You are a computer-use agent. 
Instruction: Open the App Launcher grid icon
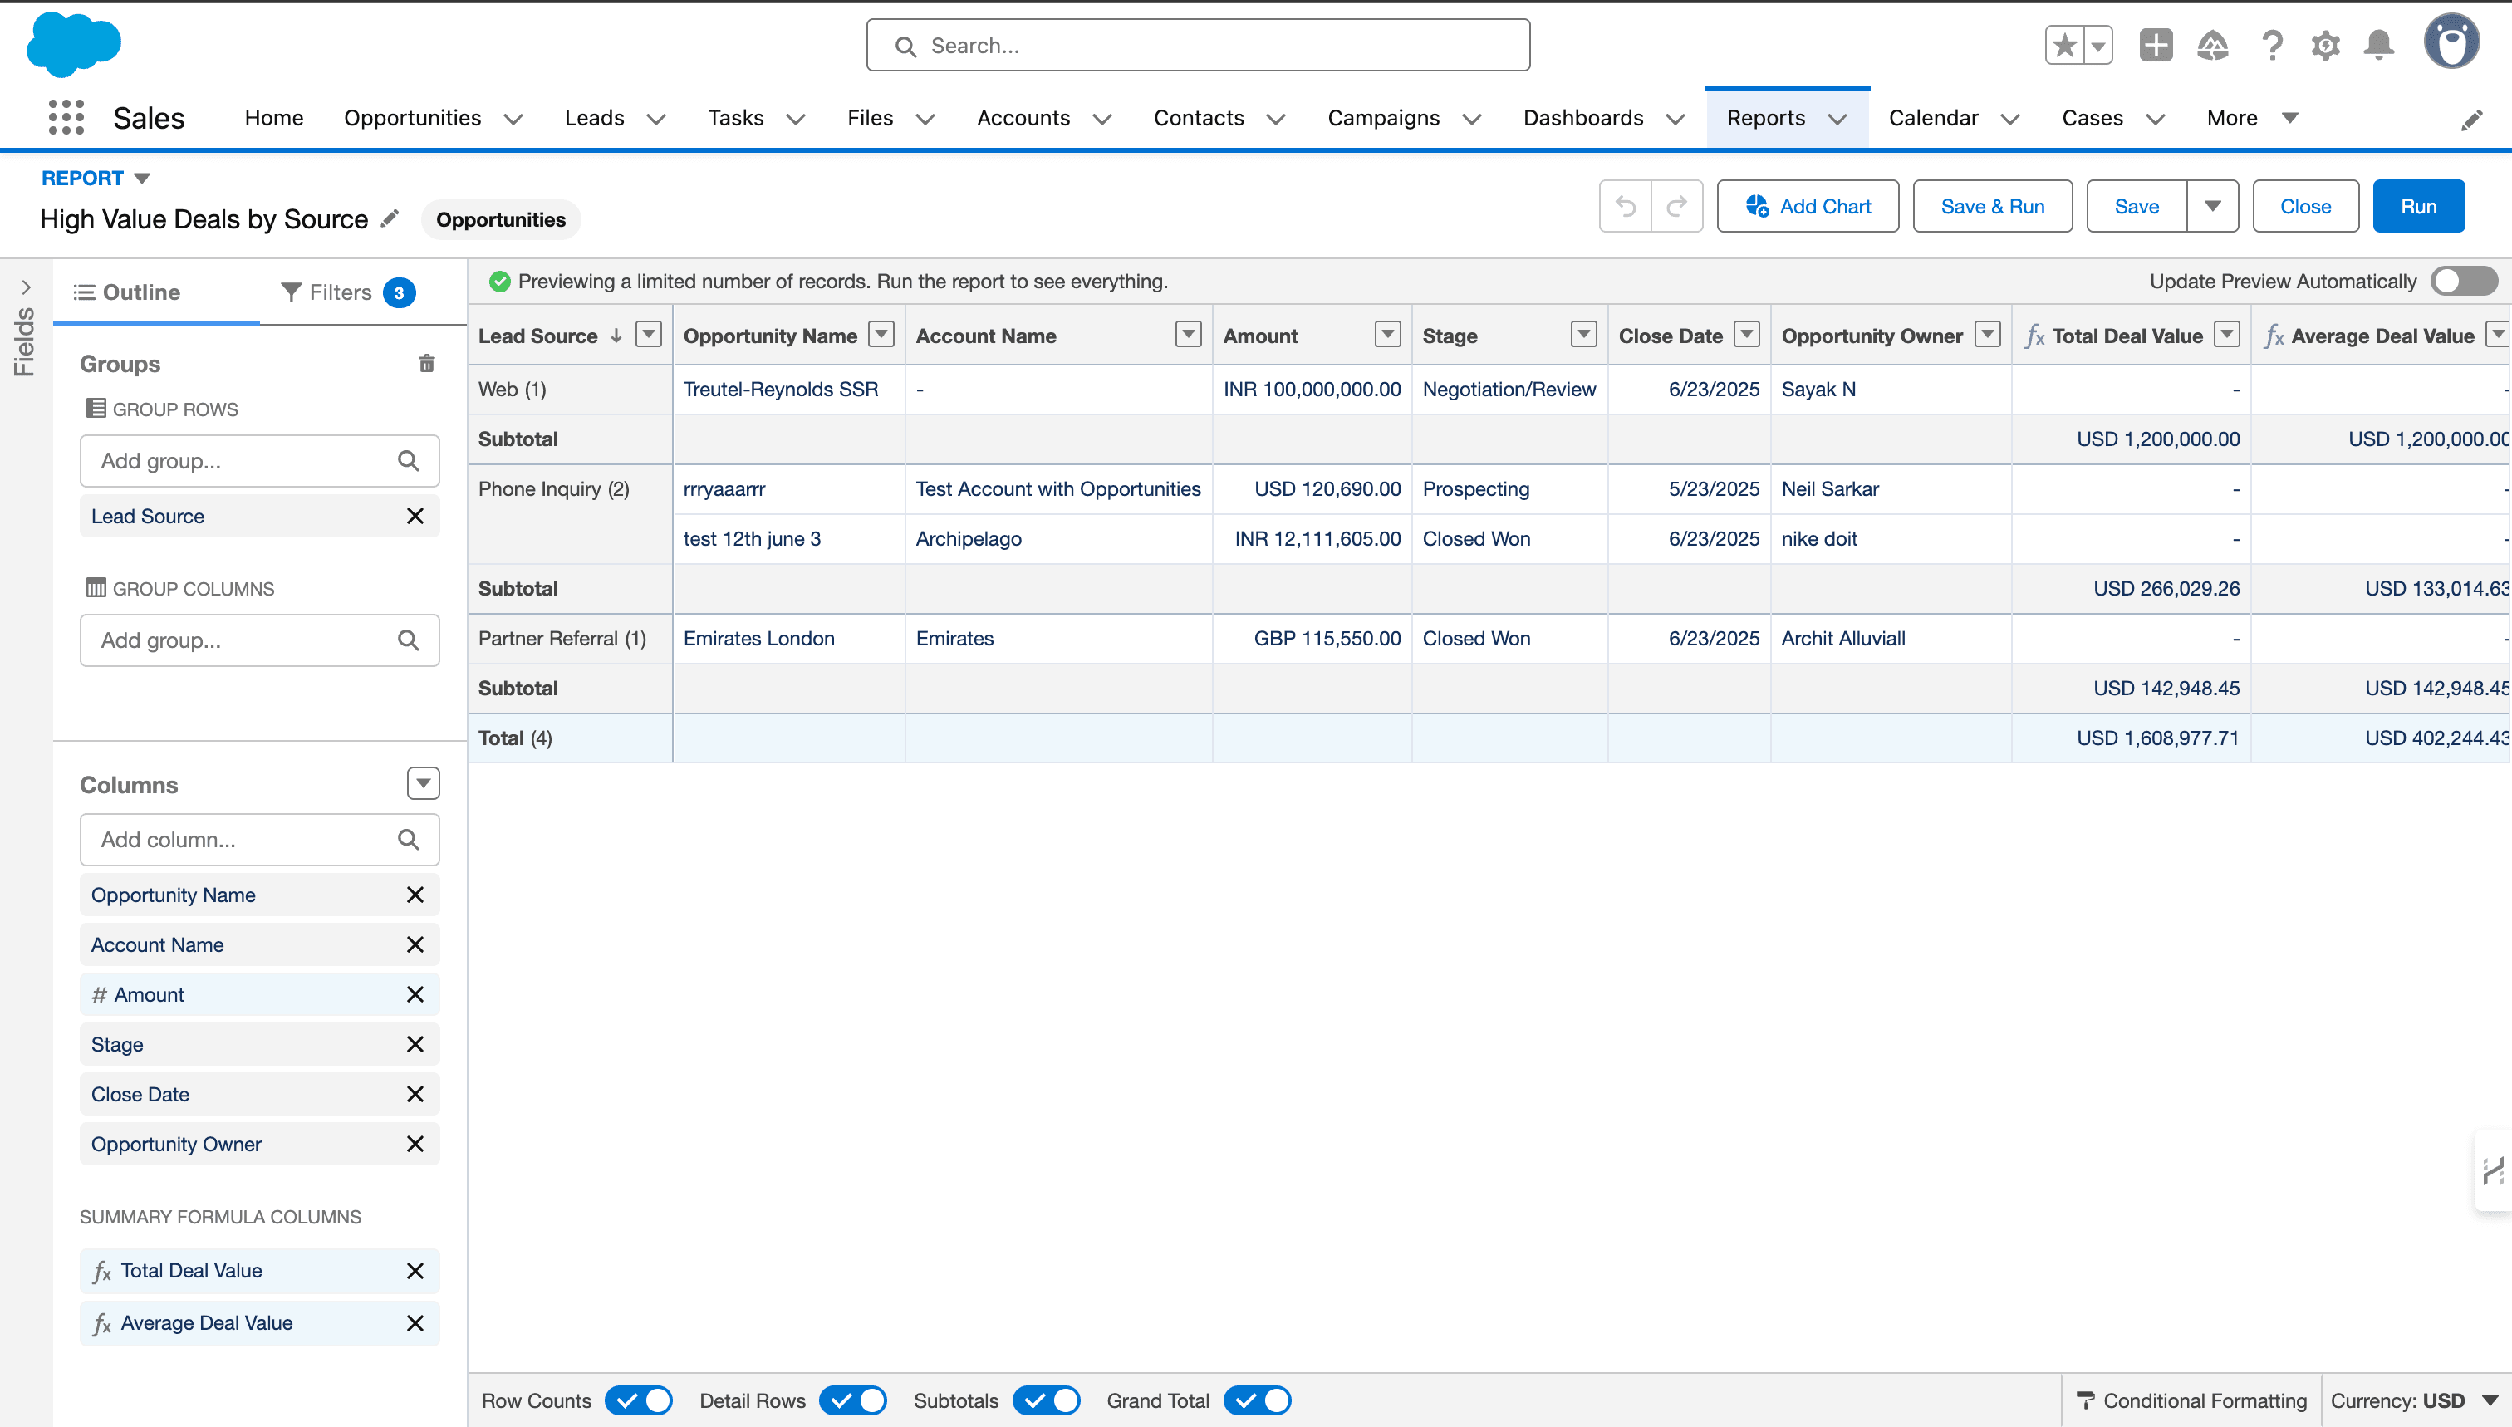pyautogui.click(x=66, y=118)
